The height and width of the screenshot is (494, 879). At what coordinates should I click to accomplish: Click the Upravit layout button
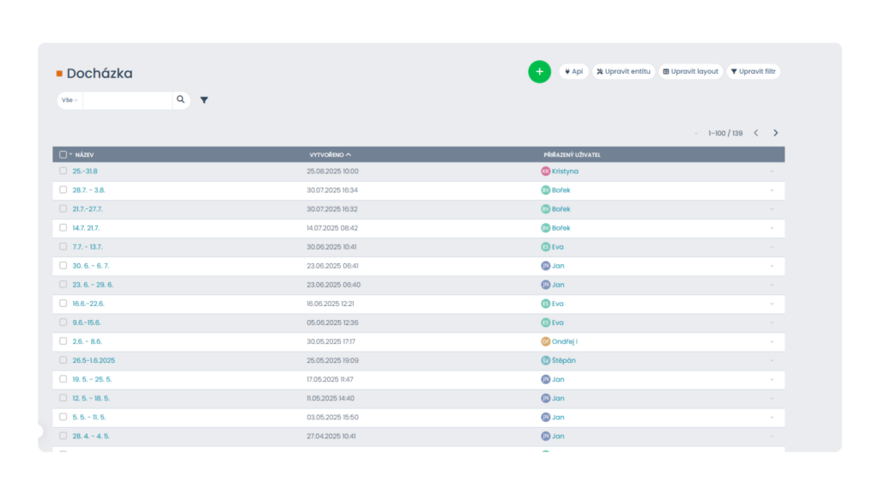coord(690,72)
